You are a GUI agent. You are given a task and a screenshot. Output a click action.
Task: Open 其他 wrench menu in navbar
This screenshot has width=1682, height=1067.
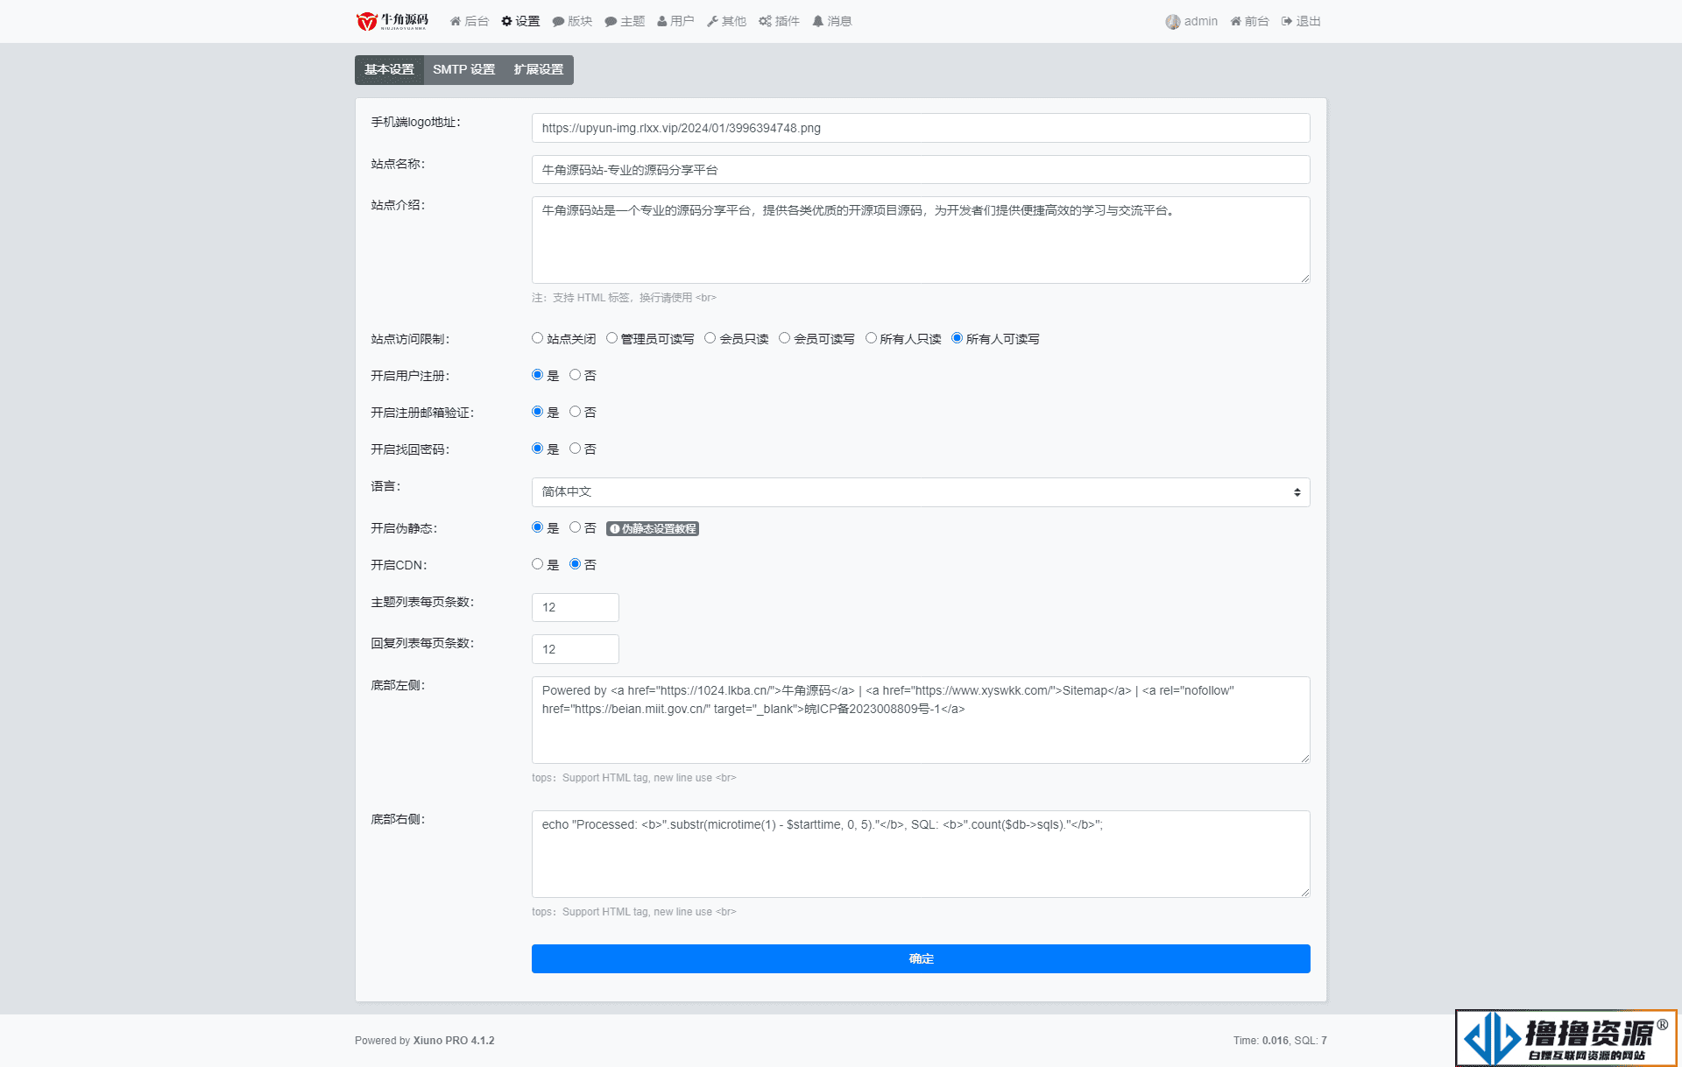(726, 21)
